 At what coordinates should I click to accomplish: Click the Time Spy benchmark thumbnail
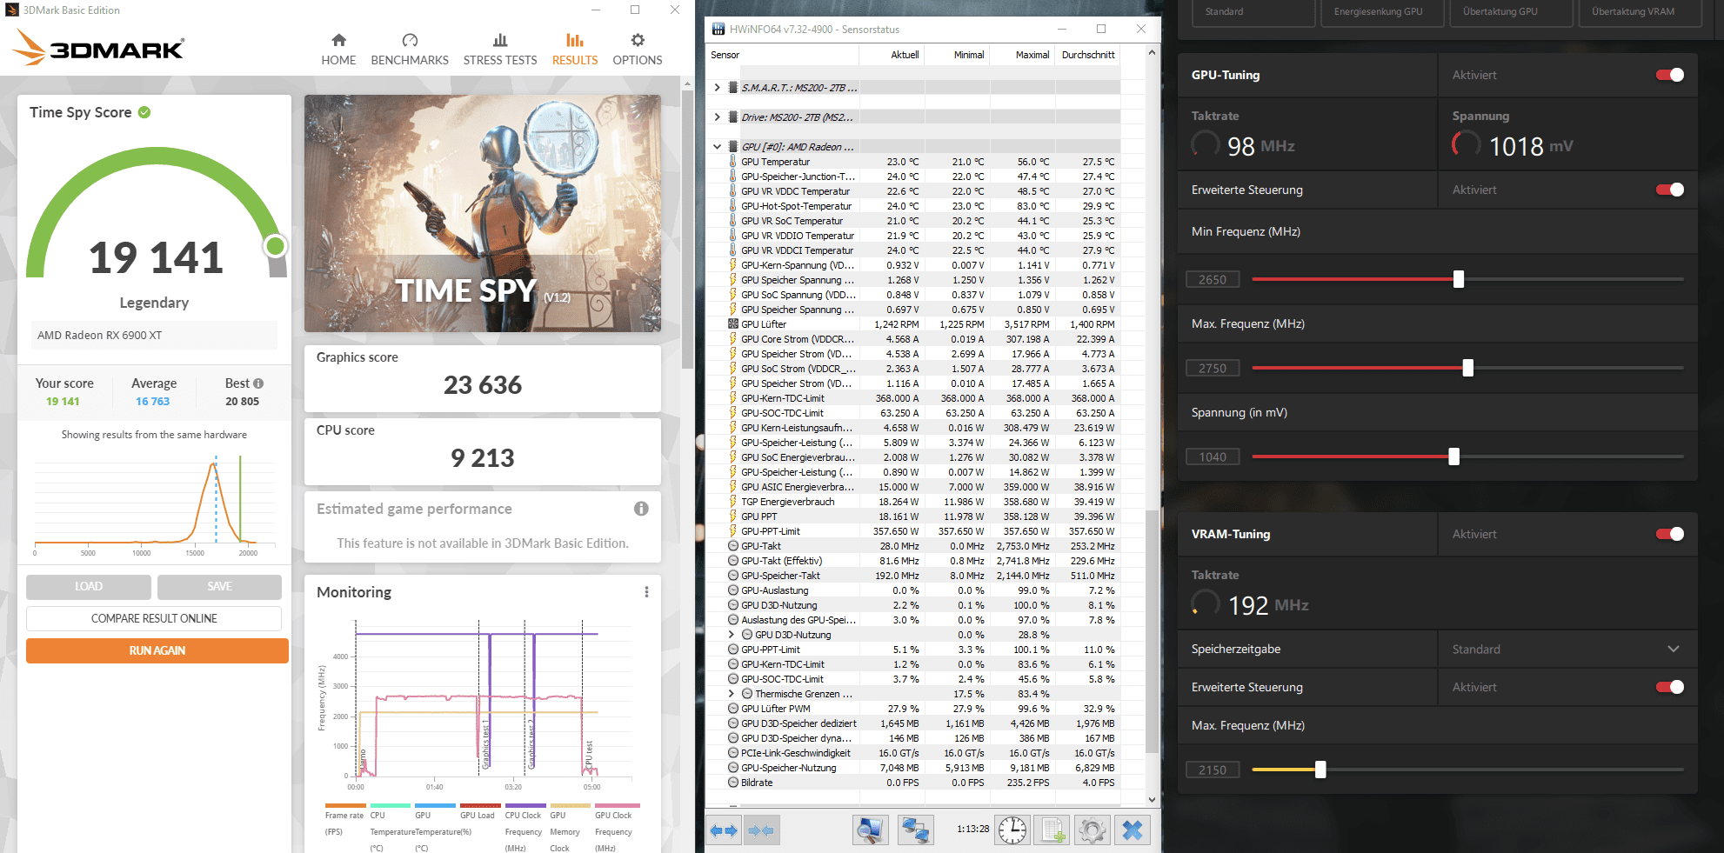483,214
